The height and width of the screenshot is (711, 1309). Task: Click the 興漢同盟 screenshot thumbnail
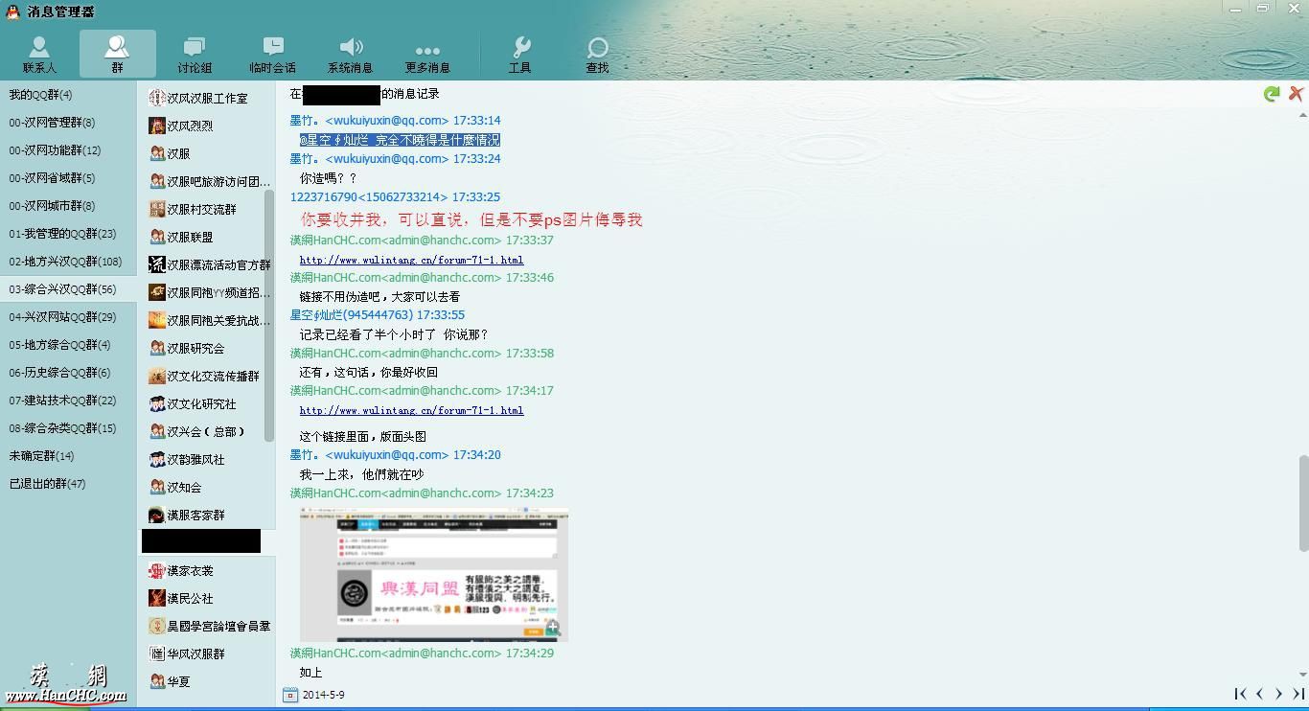(433, 575)
